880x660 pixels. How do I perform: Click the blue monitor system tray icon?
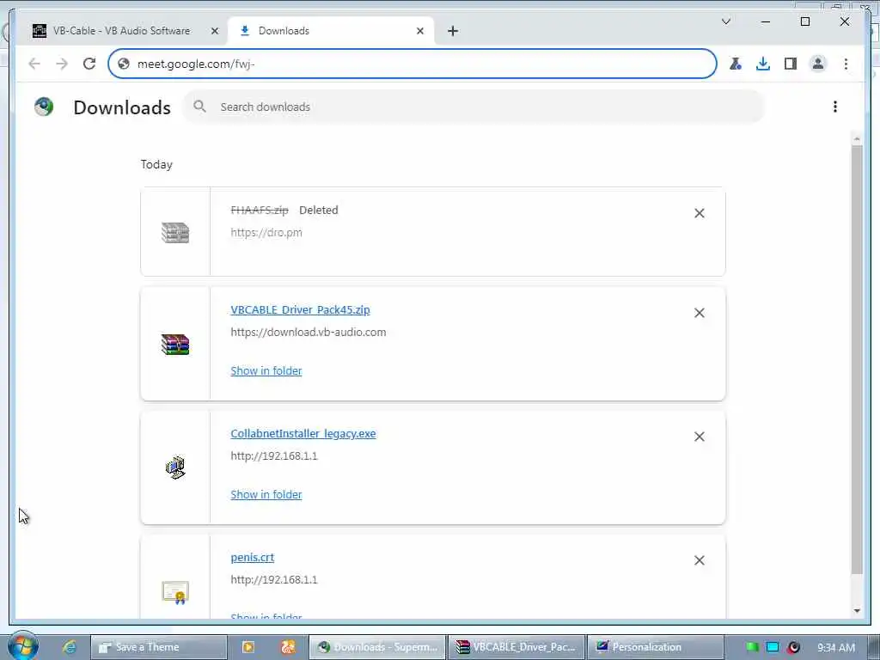pos(773,647)
